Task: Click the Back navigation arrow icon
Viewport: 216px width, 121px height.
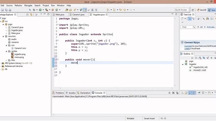Action: (x=125, y=10)
